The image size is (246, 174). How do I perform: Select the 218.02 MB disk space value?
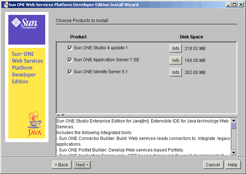coord(195,49)
